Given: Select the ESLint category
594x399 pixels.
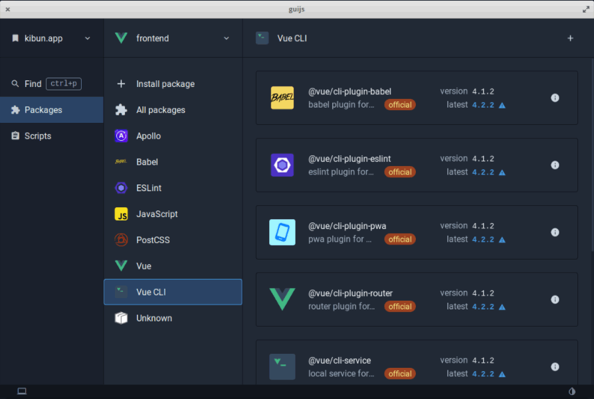Looking at the screenshot, I should pyautogui.click(x=149, y=188).
